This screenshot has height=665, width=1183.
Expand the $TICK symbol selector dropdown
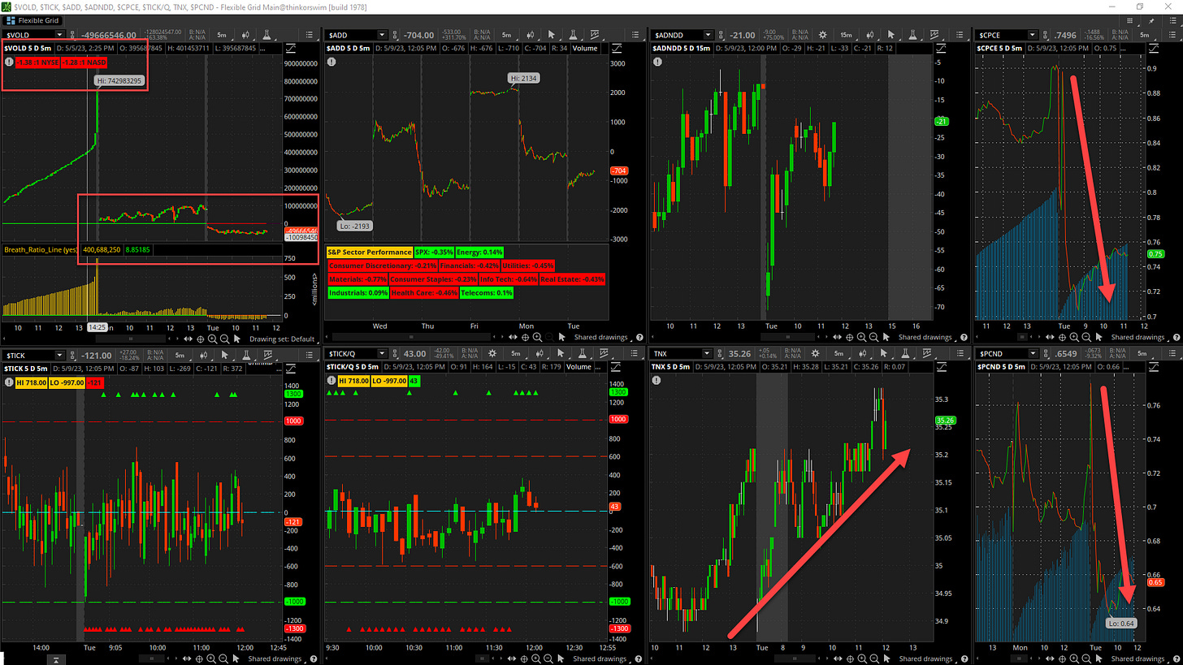tap(58, 355)
